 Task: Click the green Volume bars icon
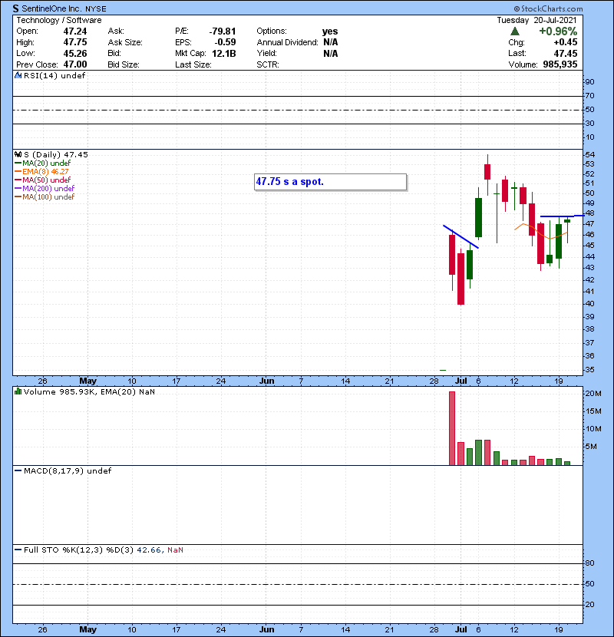[18, 391]
